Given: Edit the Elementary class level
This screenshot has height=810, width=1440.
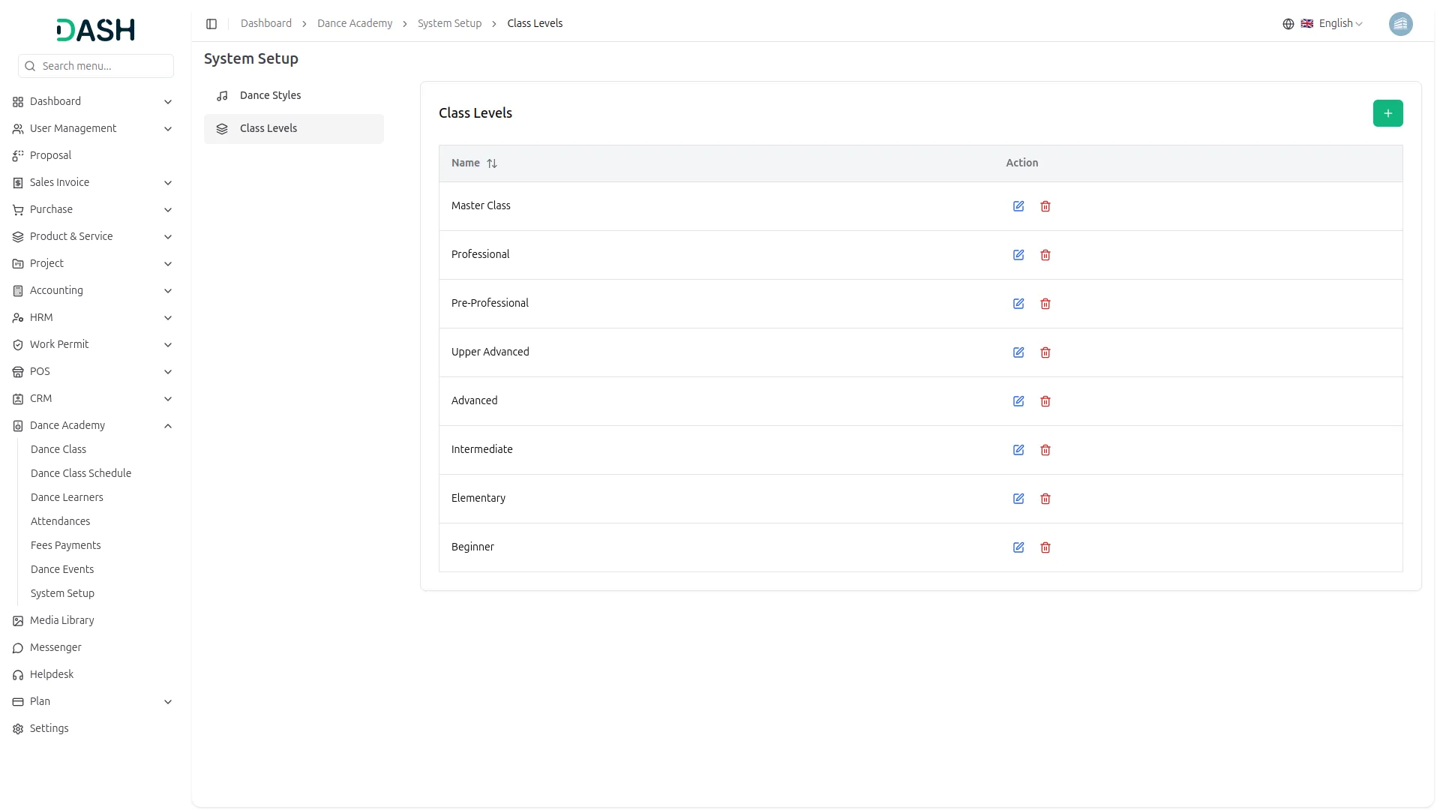Looking at the screenshot, I should coord(1018,499).
